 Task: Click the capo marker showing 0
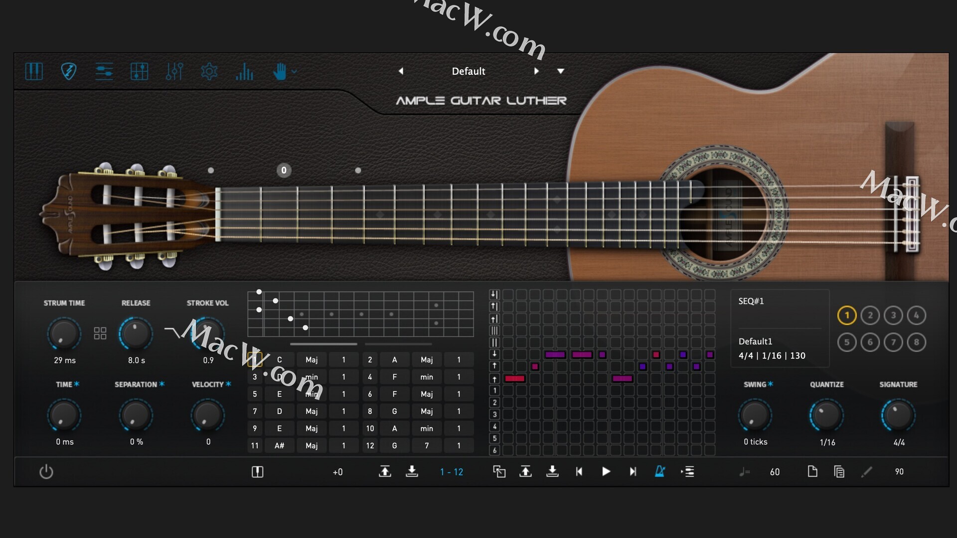click(x=284, y=170)
